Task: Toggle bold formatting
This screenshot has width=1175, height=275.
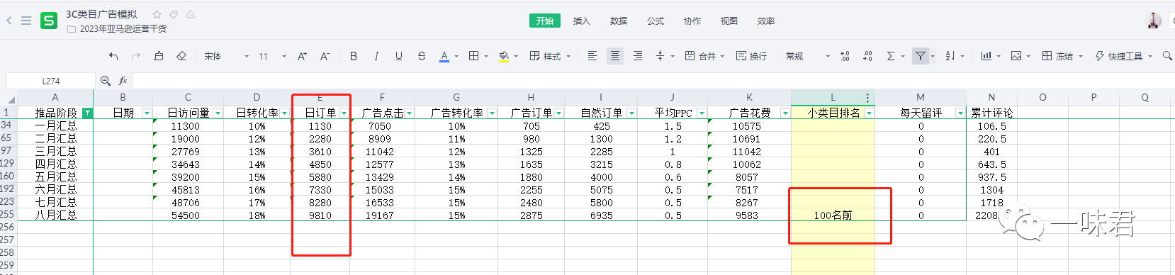Action: pyautogui.click(x=354, y=56)
